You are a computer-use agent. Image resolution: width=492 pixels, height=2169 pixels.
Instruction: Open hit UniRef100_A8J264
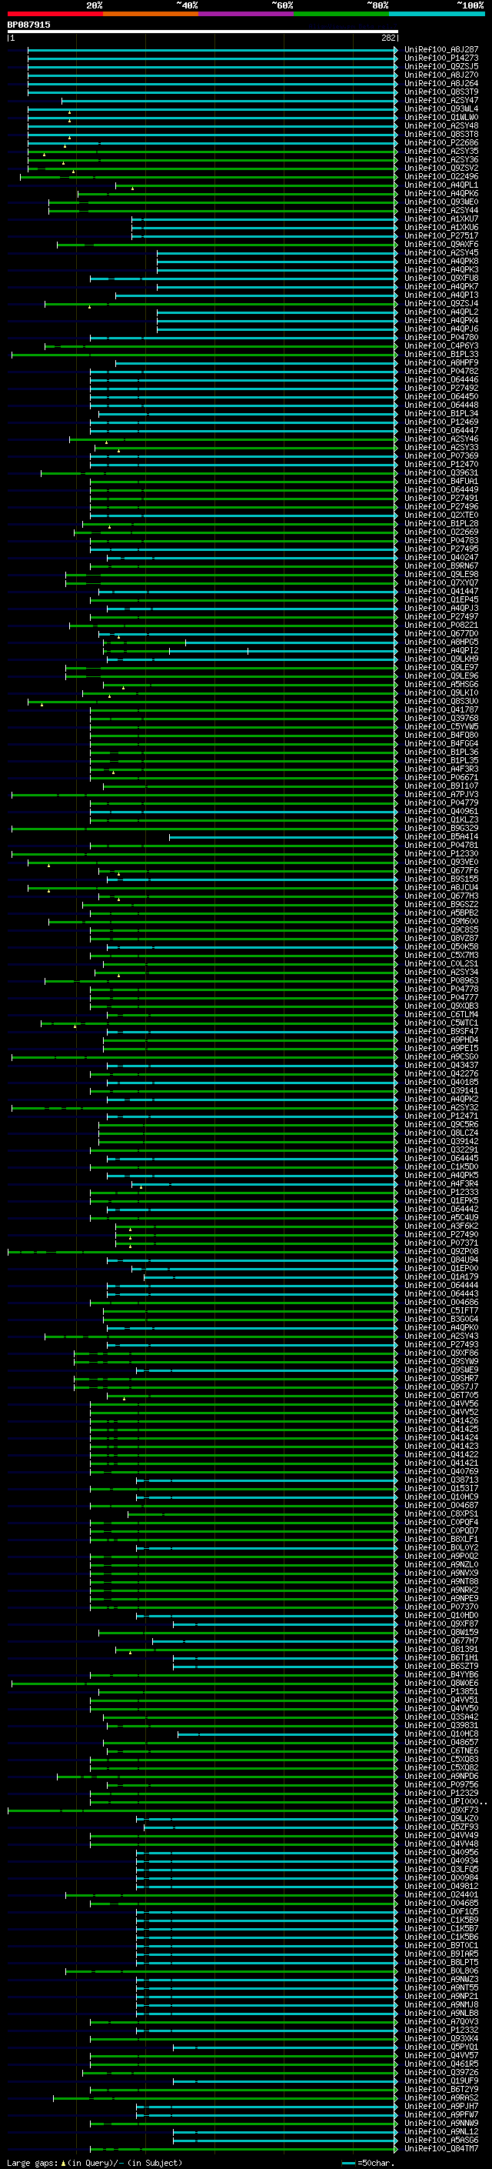point(441,83)
